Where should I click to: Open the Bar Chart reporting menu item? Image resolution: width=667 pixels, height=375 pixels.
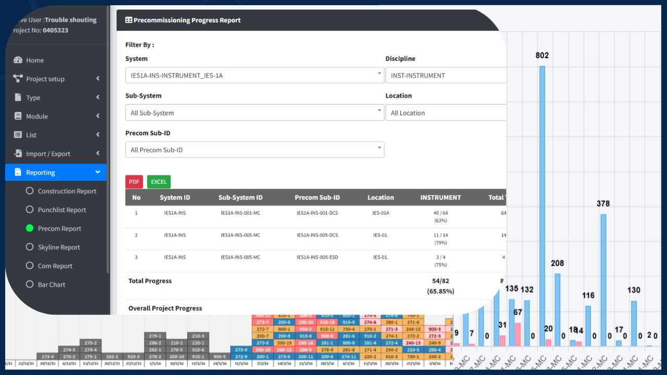(x=30, y=284)
